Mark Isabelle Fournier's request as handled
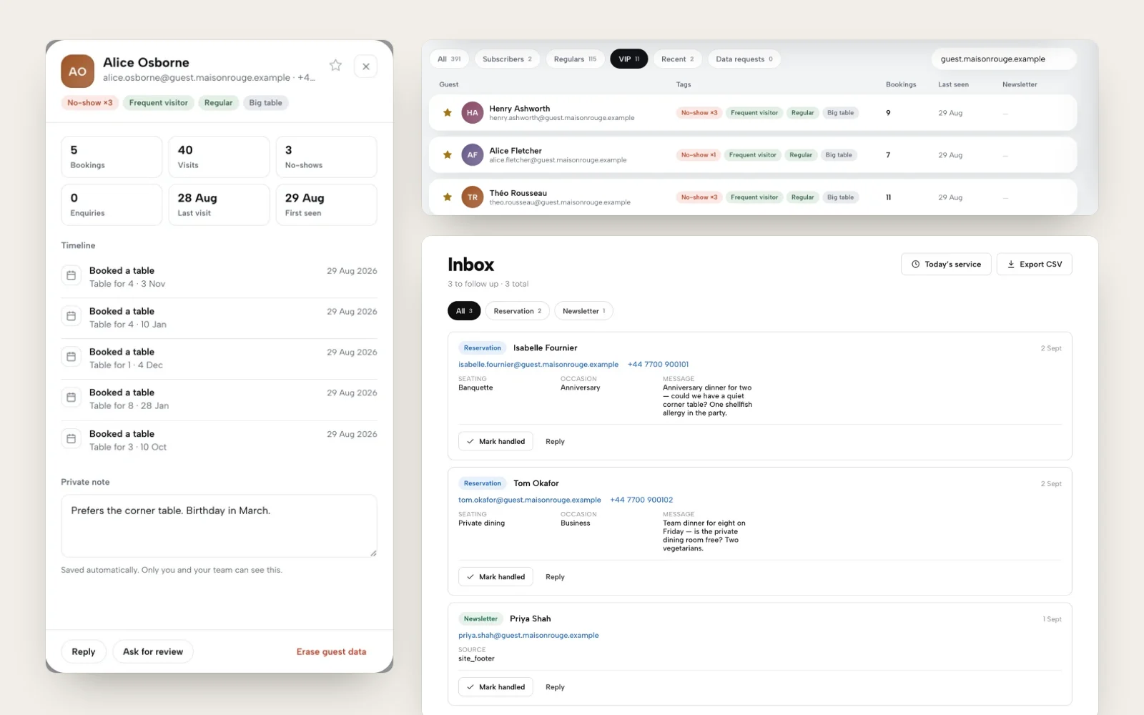Screen dimensions: 1144x715 click(495, 442)
